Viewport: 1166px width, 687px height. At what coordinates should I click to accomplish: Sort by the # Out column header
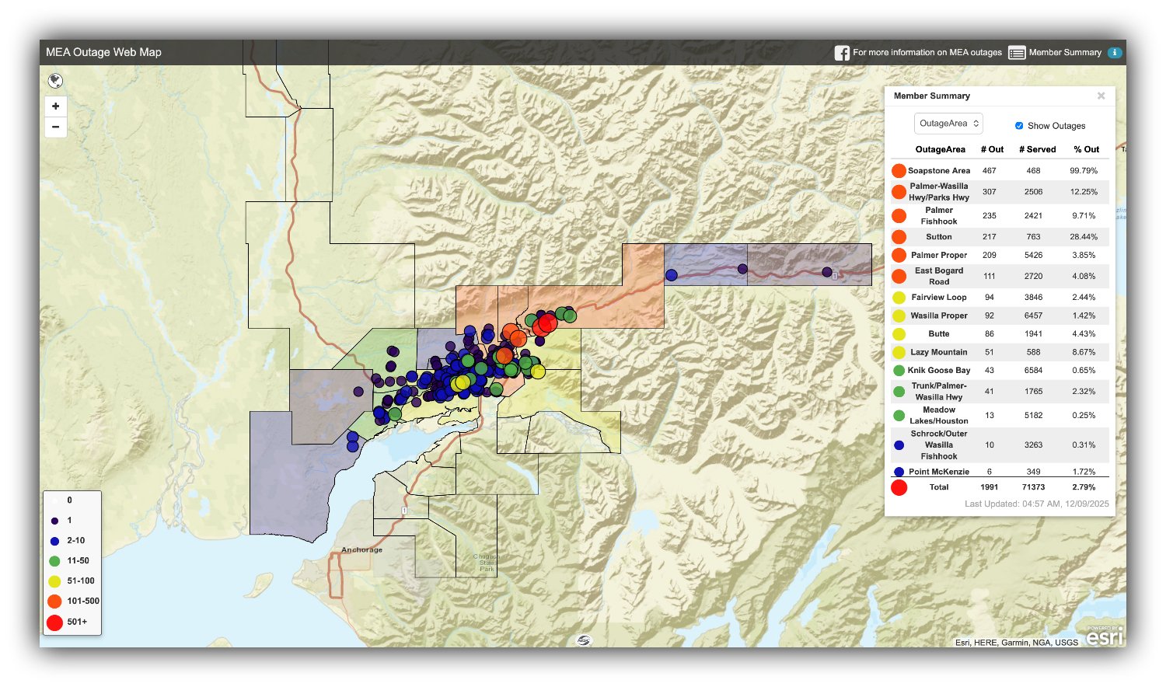[x=992, y=149]
